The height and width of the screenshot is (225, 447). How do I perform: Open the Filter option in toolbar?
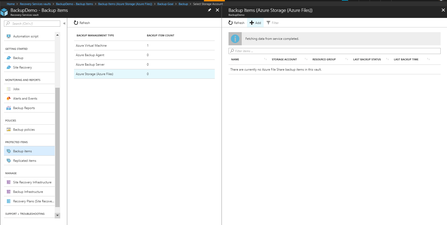coord(272,23)
